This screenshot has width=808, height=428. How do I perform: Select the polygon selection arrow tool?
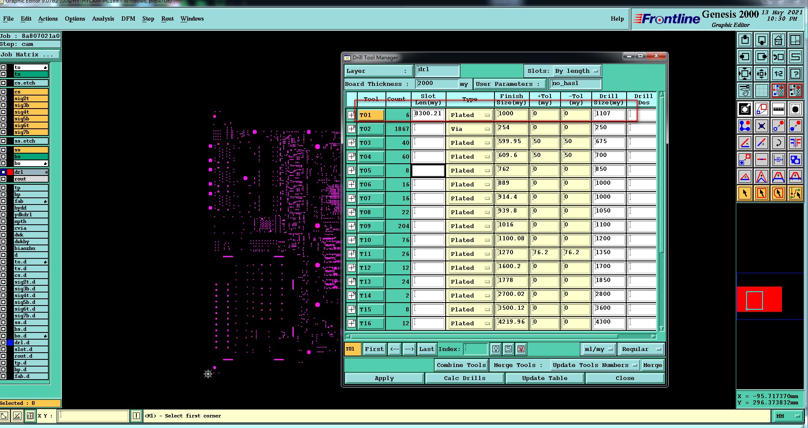pyautogui.click(x=779, y=194)
